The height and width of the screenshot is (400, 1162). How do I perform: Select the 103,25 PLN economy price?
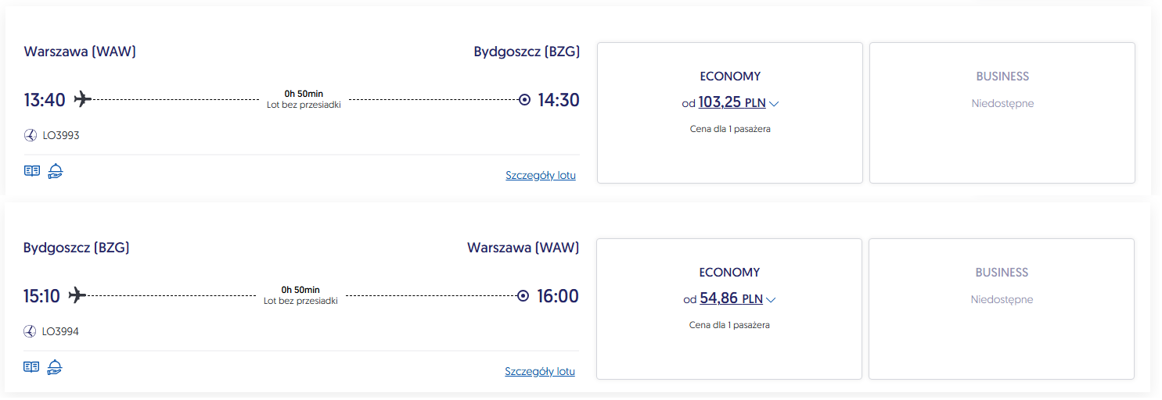coord(732,102)
